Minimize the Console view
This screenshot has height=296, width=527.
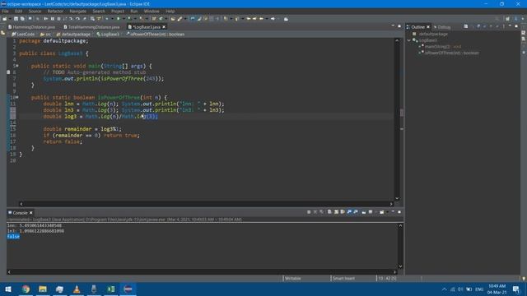393,212
